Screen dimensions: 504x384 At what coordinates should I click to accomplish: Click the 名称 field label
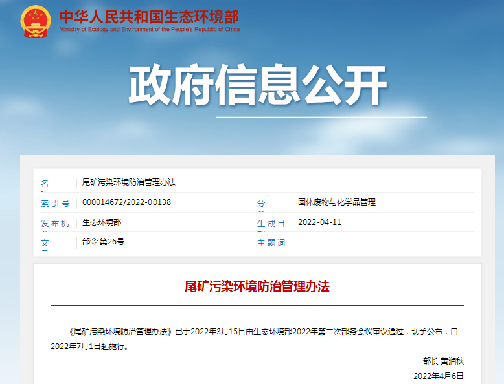pos(45,184)
